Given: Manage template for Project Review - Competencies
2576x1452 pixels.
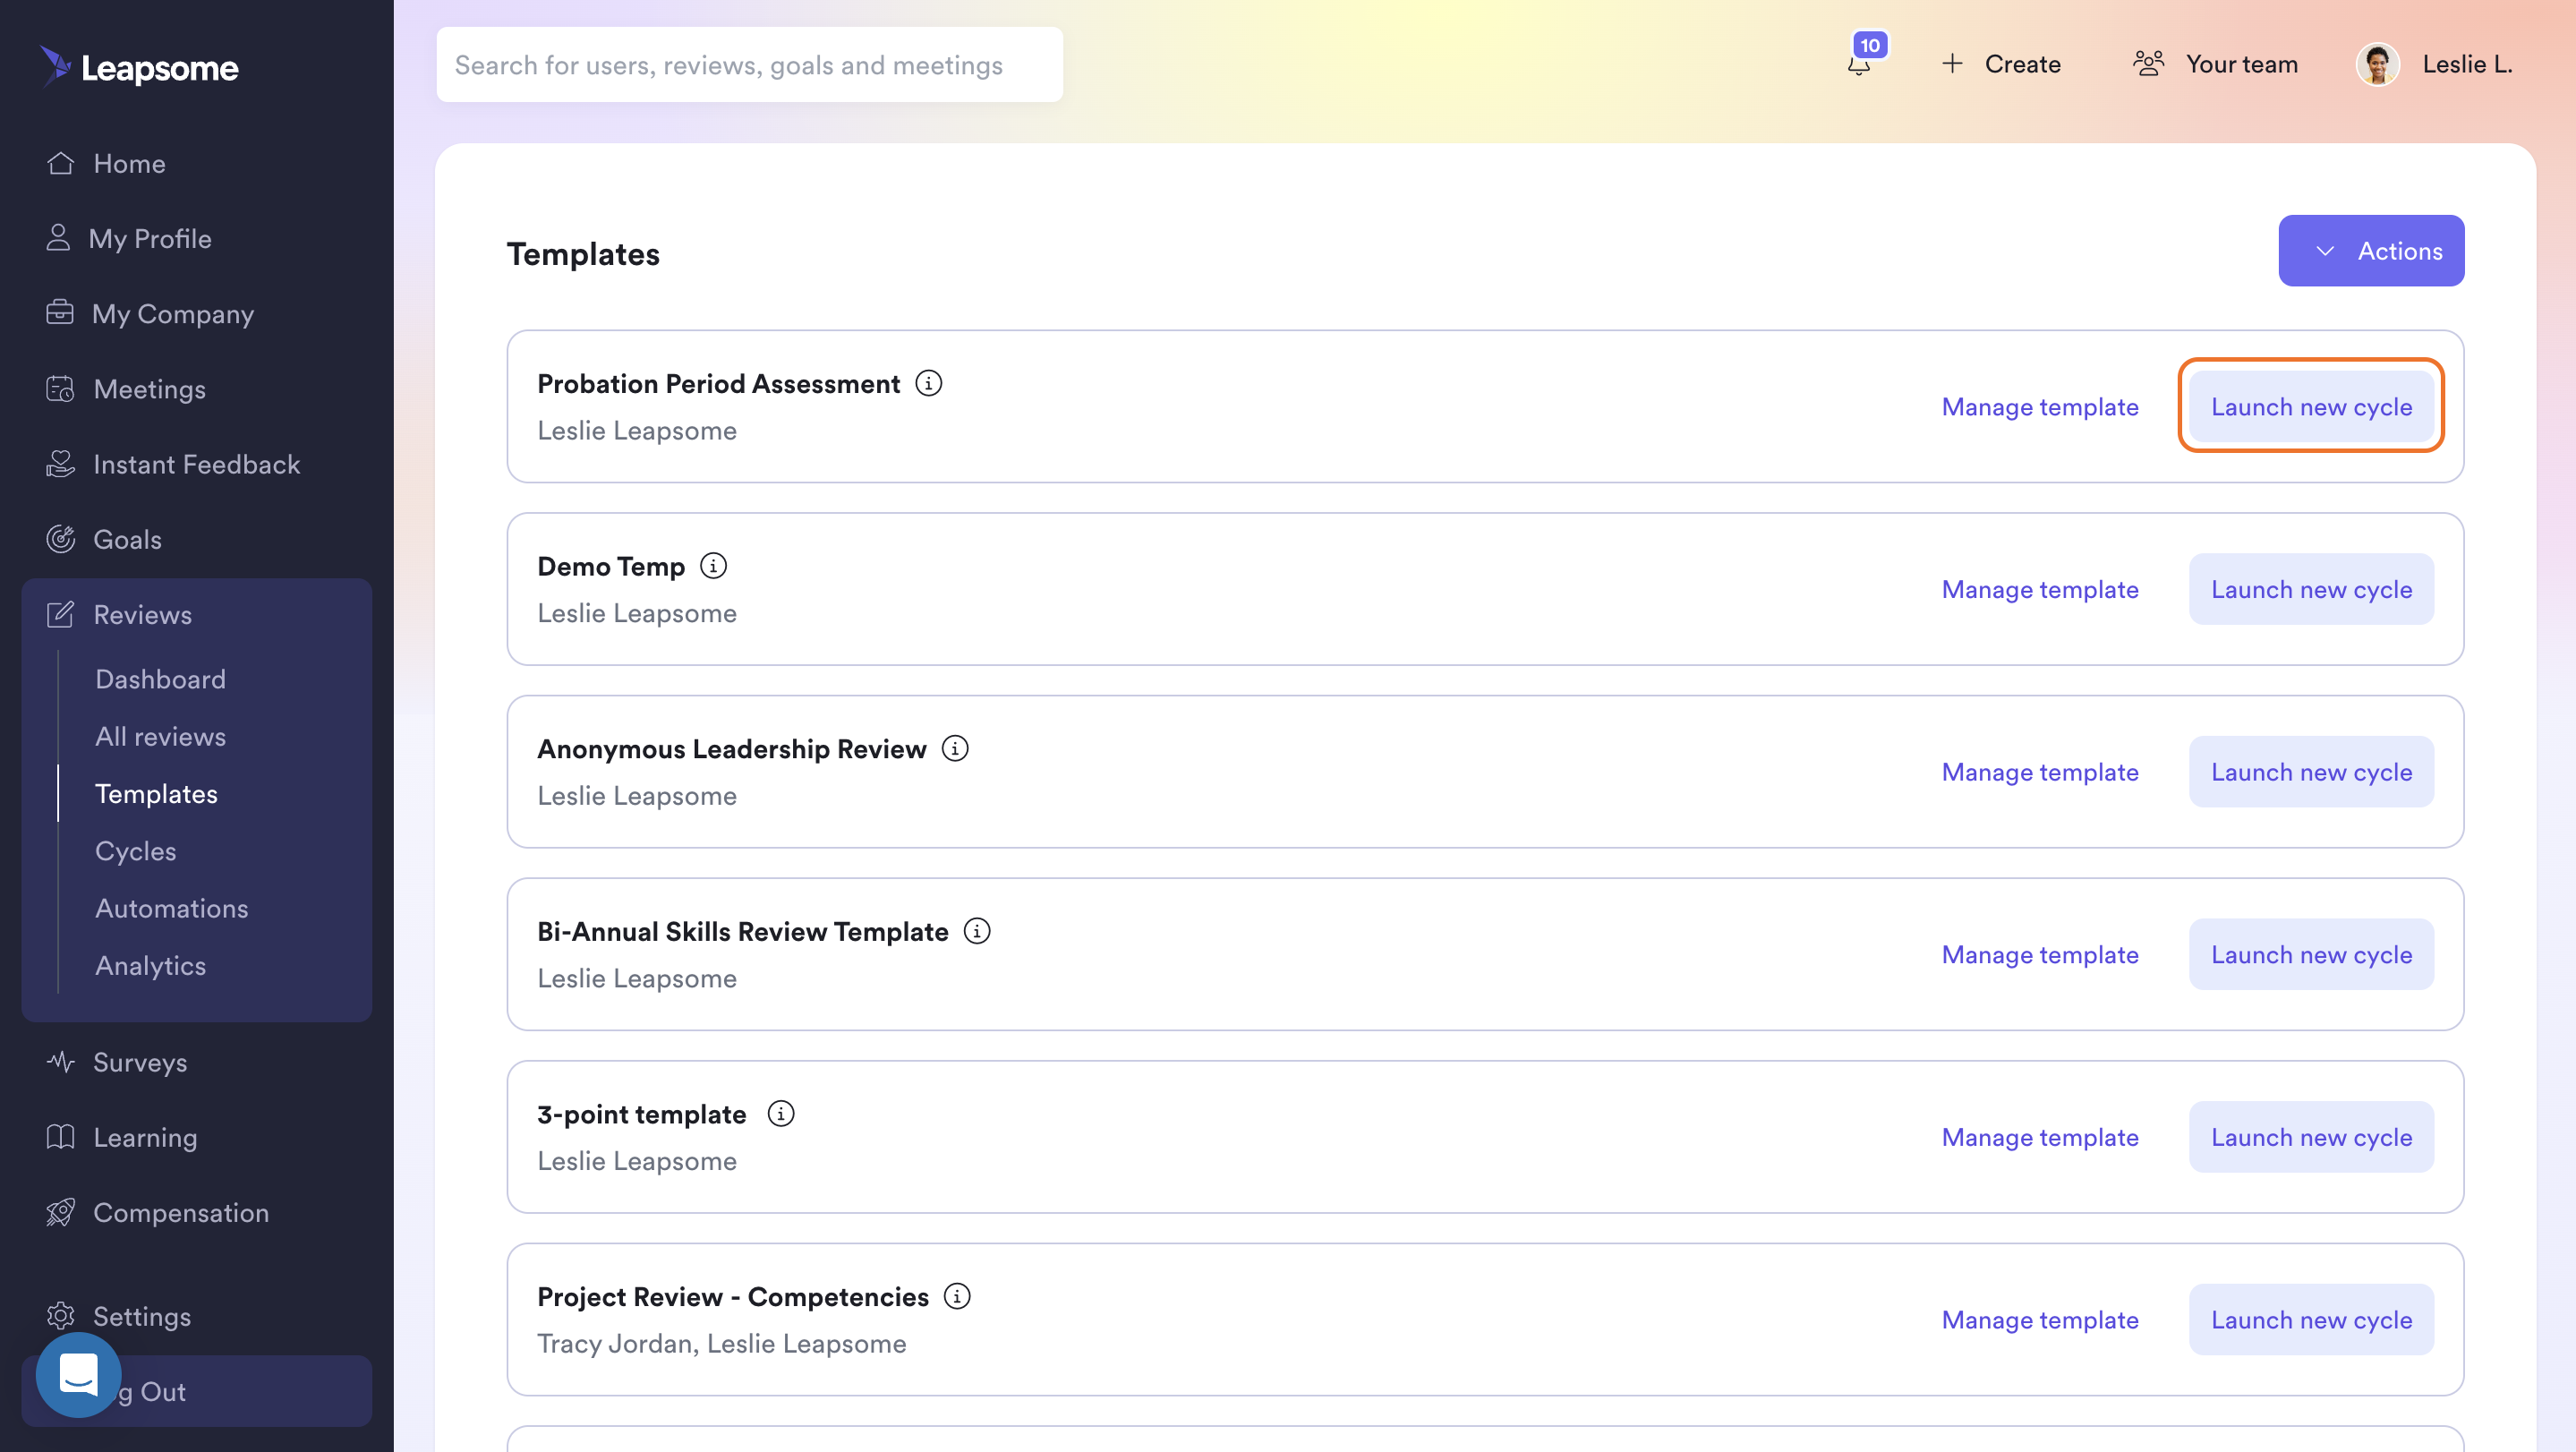Looking at the screenshot, I should pos(2040,1320).
